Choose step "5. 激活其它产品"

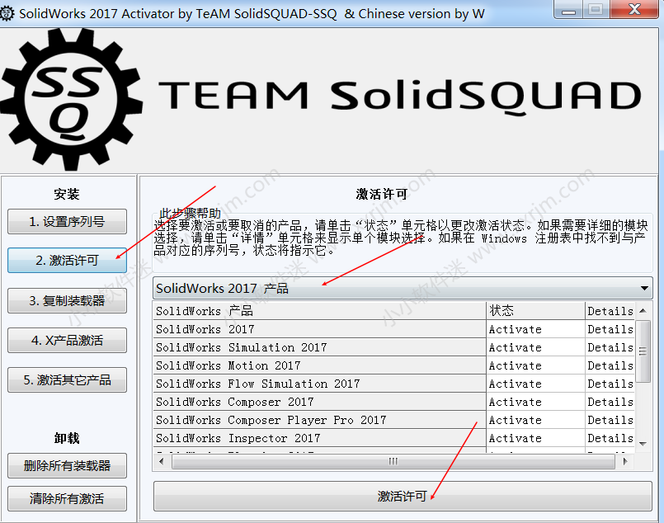click(x=67, y=380)
